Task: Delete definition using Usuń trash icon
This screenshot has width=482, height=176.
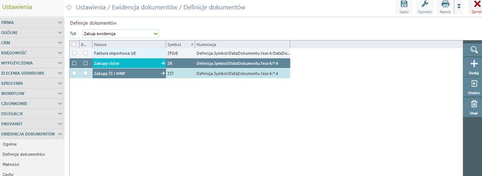Action: [474, 107]
